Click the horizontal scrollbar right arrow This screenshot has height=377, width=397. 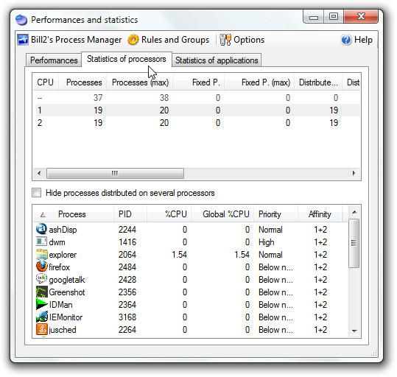[x=354, y=173]
